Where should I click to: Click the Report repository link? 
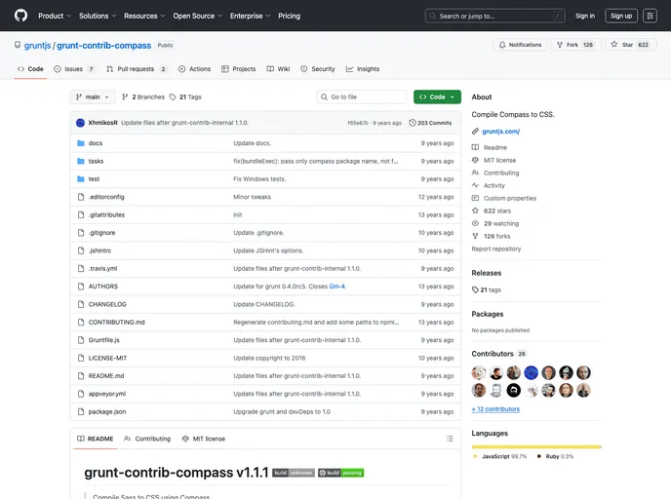point(496,249)
